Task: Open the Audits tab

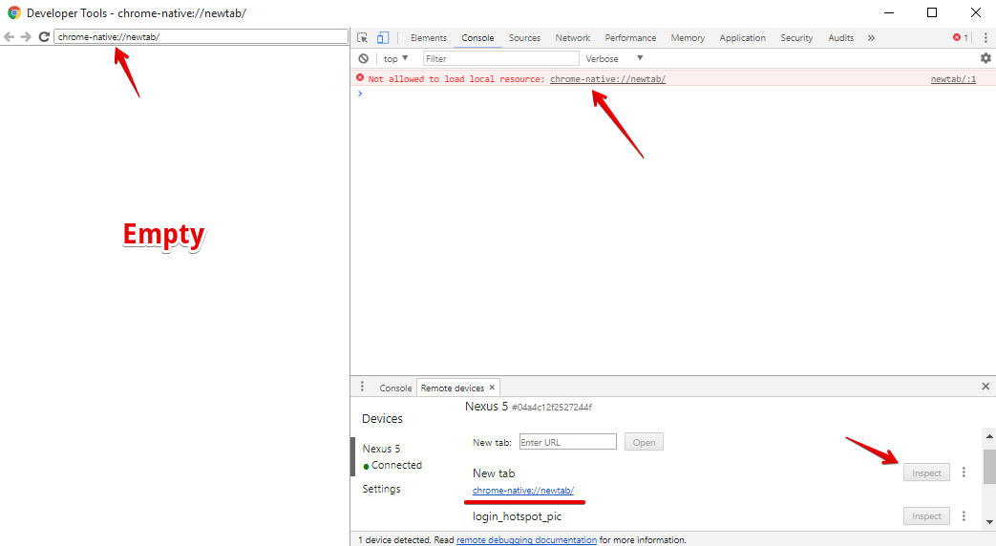Action: click(840, 38)
